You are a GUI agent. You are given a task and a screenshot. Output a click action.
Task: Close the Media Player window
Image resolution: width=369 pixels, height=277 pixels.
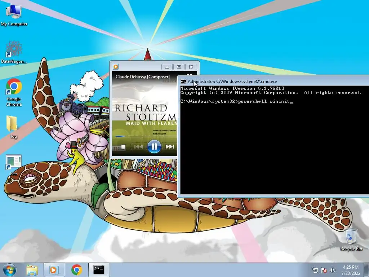click(x=191, y=67)
